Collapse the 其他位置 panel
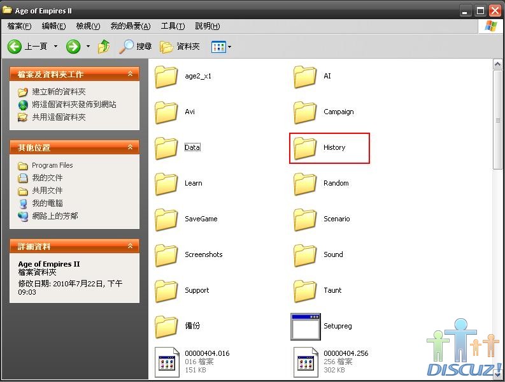 click(130, 147)
